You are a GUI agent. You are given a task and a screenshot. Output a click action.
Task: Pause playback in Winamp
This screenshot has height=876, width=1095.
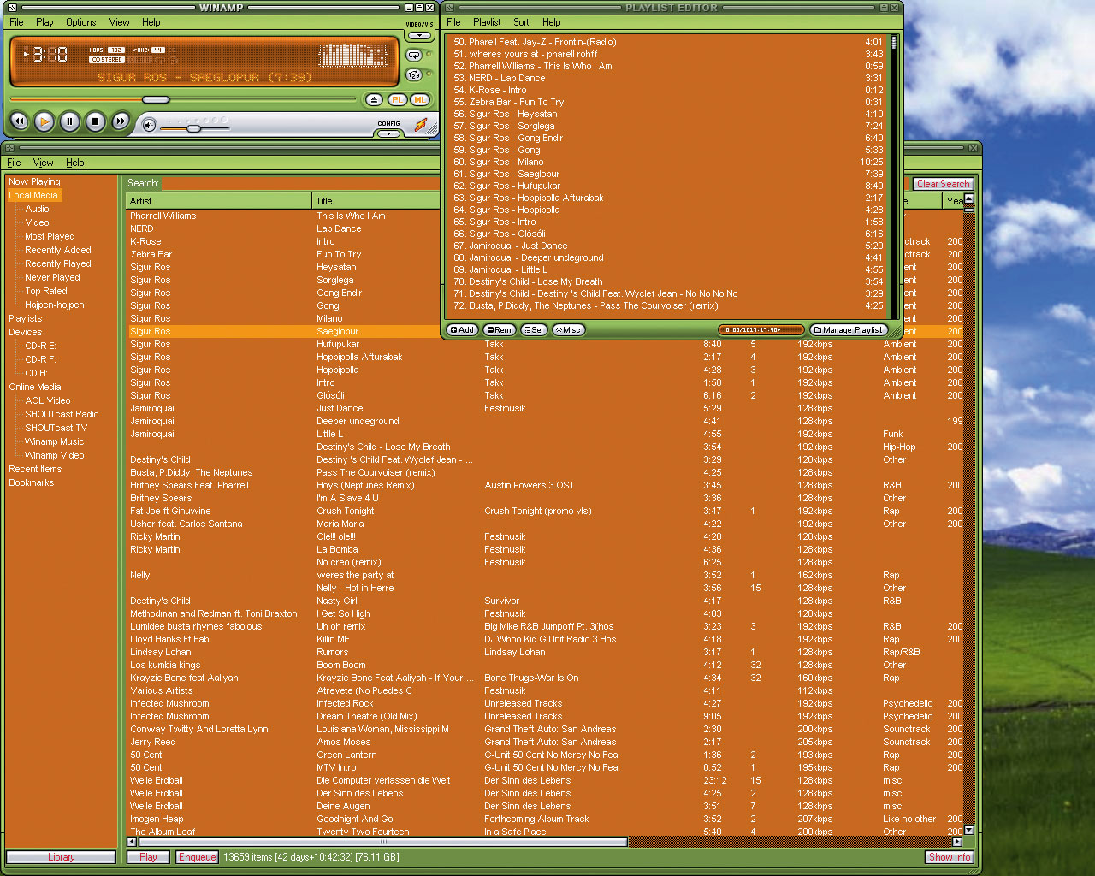coord(70,122)
